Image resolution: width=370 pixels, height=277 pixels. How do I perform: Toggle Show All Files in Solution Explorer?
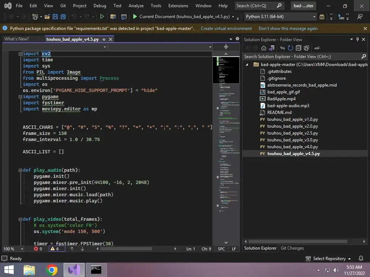point(306,48)
